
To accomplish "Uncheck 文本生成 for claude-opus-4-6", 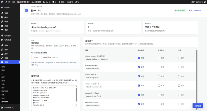I will click(x=139, y=67).
